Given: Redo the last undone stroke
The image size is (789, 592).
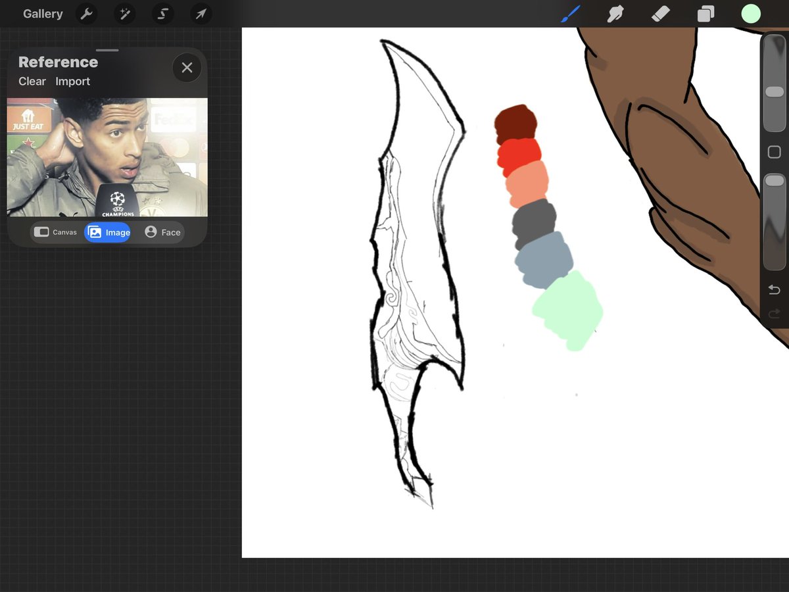Looking at the screenshot, I should click(x=775, y=314).
